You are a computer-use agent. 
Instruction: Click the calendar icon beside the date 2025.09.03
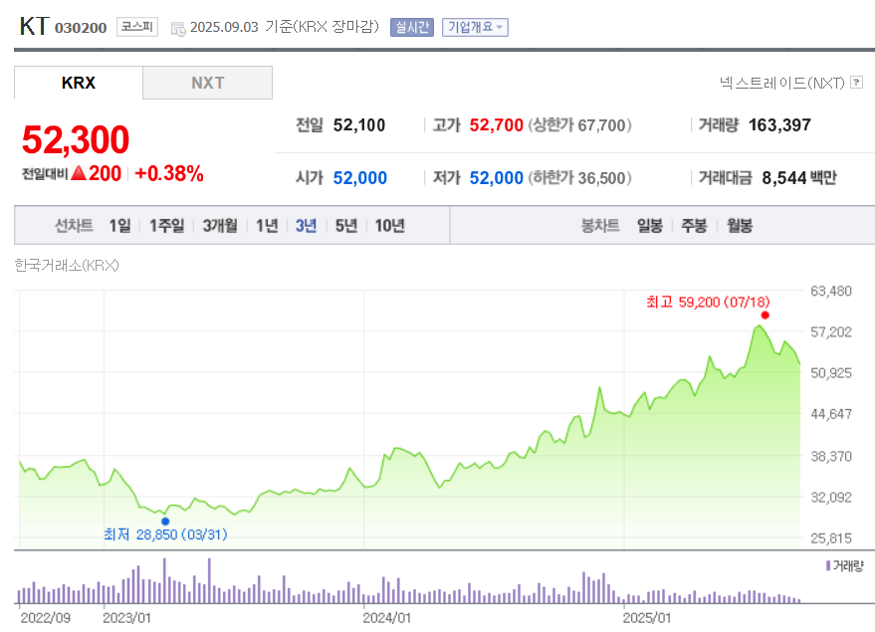[178, 29]
